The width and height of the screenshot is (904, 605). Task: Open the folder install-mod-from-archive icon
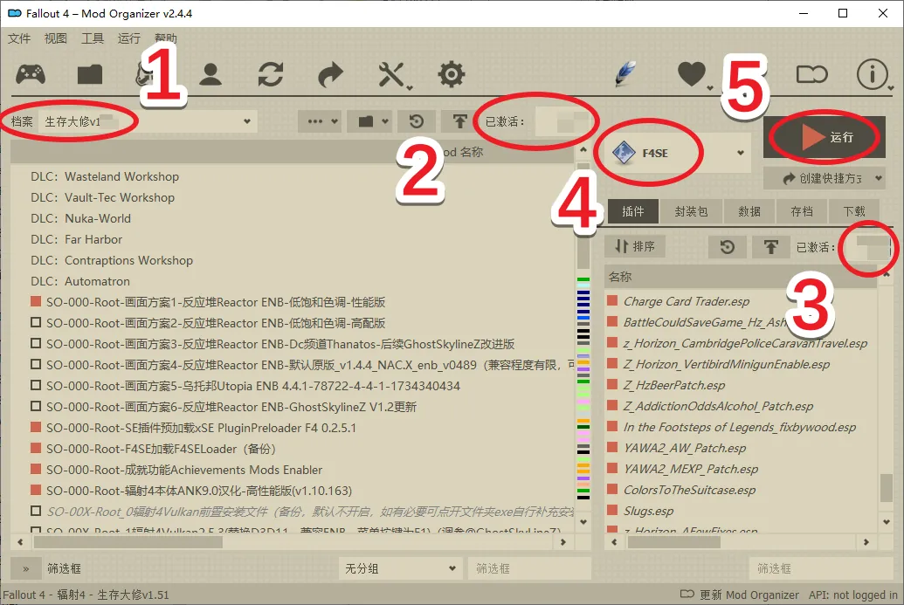pos(90,74)
